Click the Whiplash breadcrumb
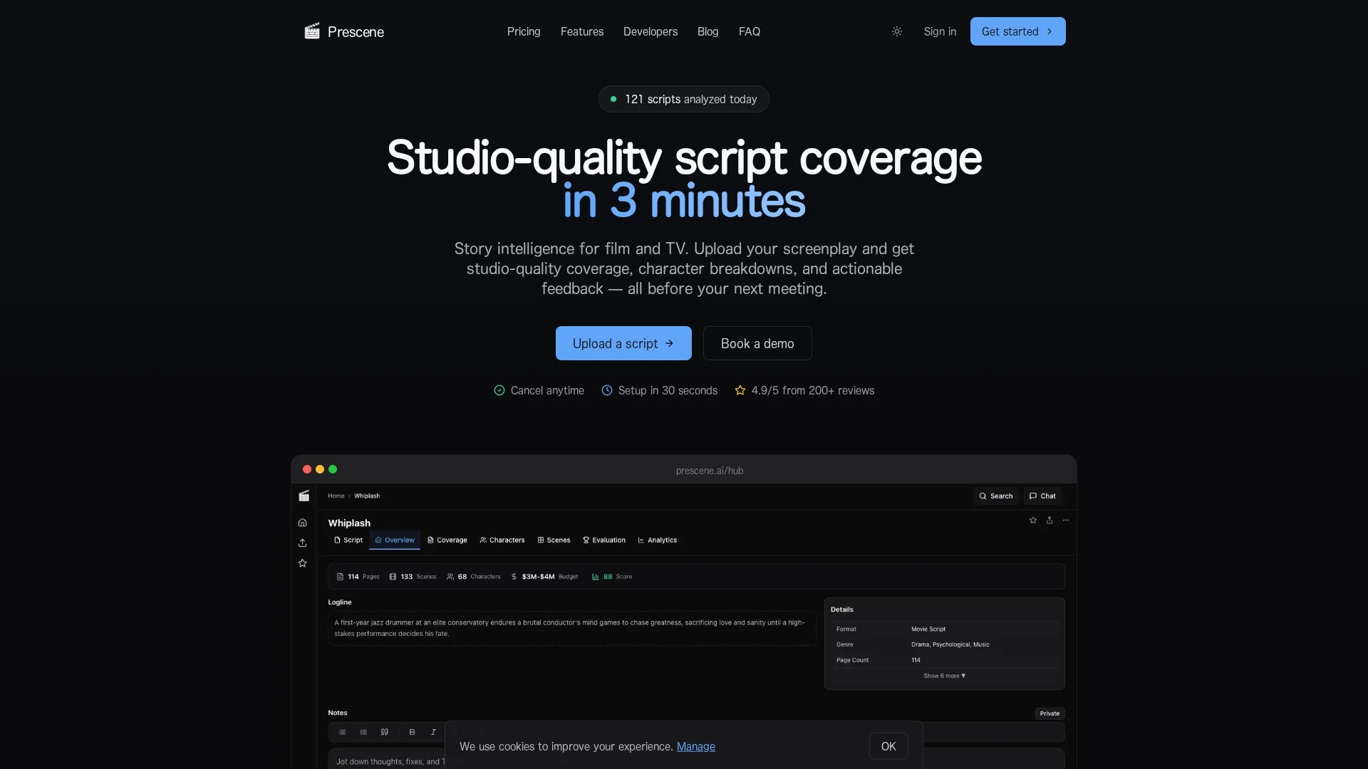Image resolution: width=1368 pixels, height=769 pixels. point(367,496)
